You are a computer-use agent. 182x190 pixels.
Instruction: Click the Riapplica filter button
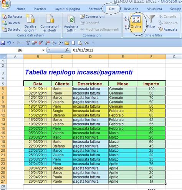pyautogui.click(x=168, y=23)
